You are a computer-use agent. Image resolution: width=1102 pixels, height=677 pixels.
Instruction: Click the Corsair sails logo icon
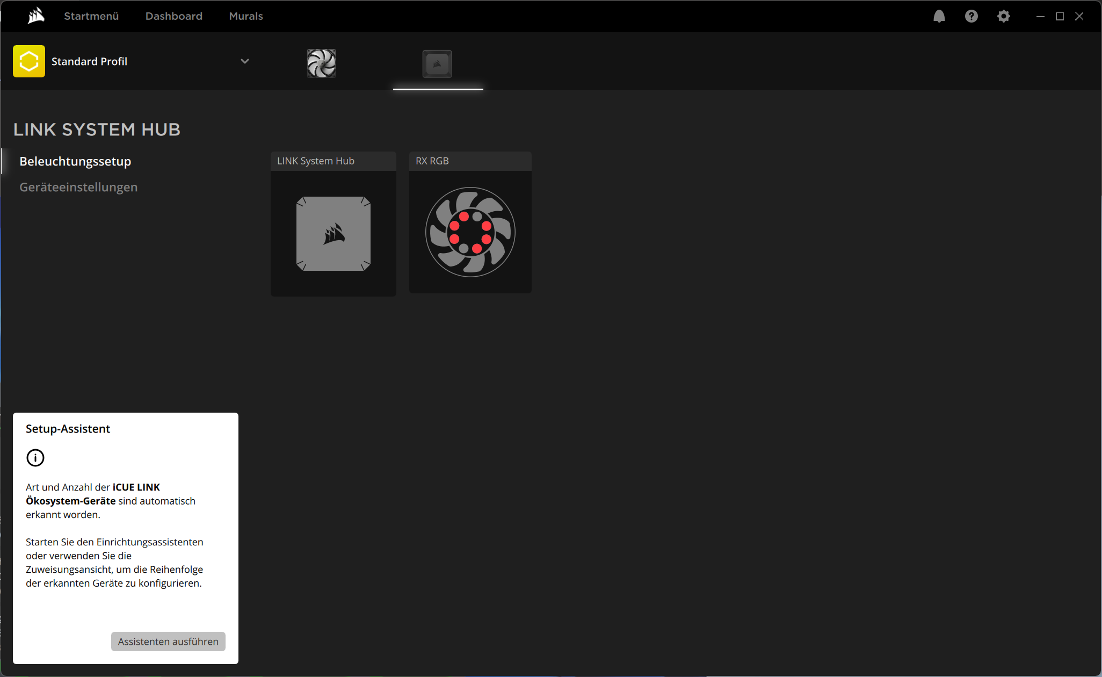point(36,16)
